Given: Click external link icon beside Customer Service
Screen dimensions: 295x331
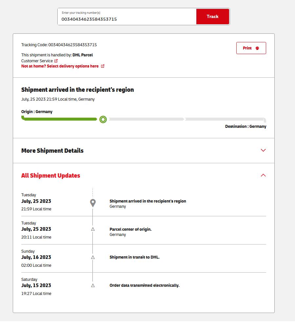Looking at the screenshot, I should (x=56, y=61).
